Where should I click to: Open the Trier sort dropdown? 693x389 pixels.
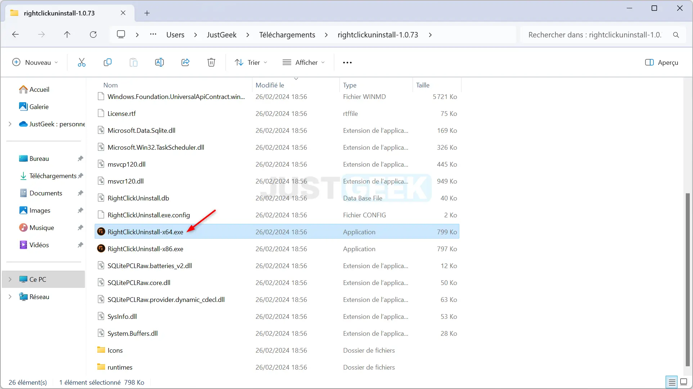point(251,62)
